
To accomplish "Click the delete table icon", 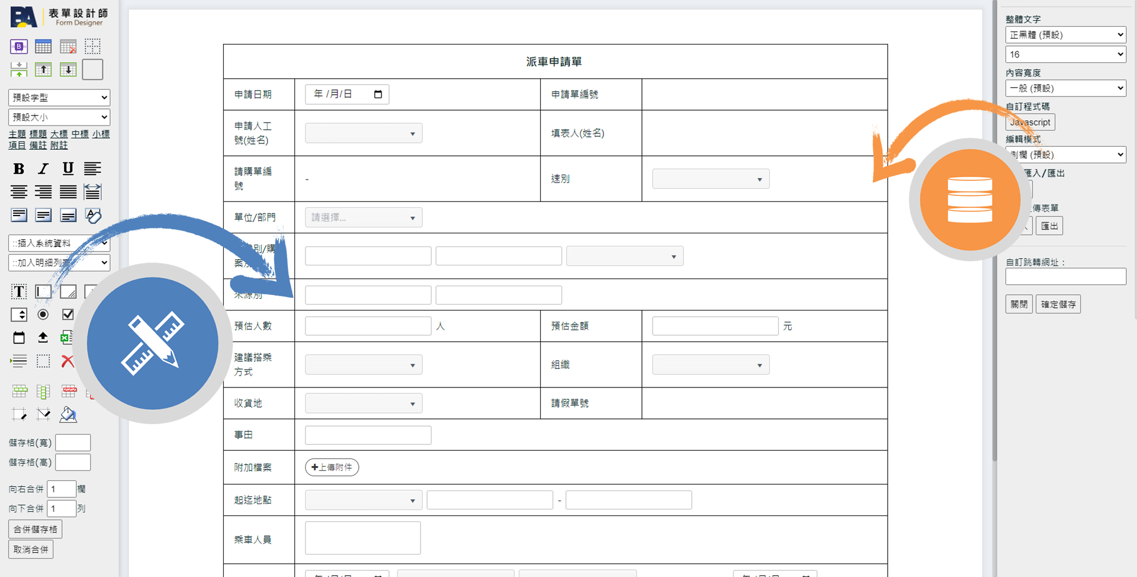I will 68,47.
